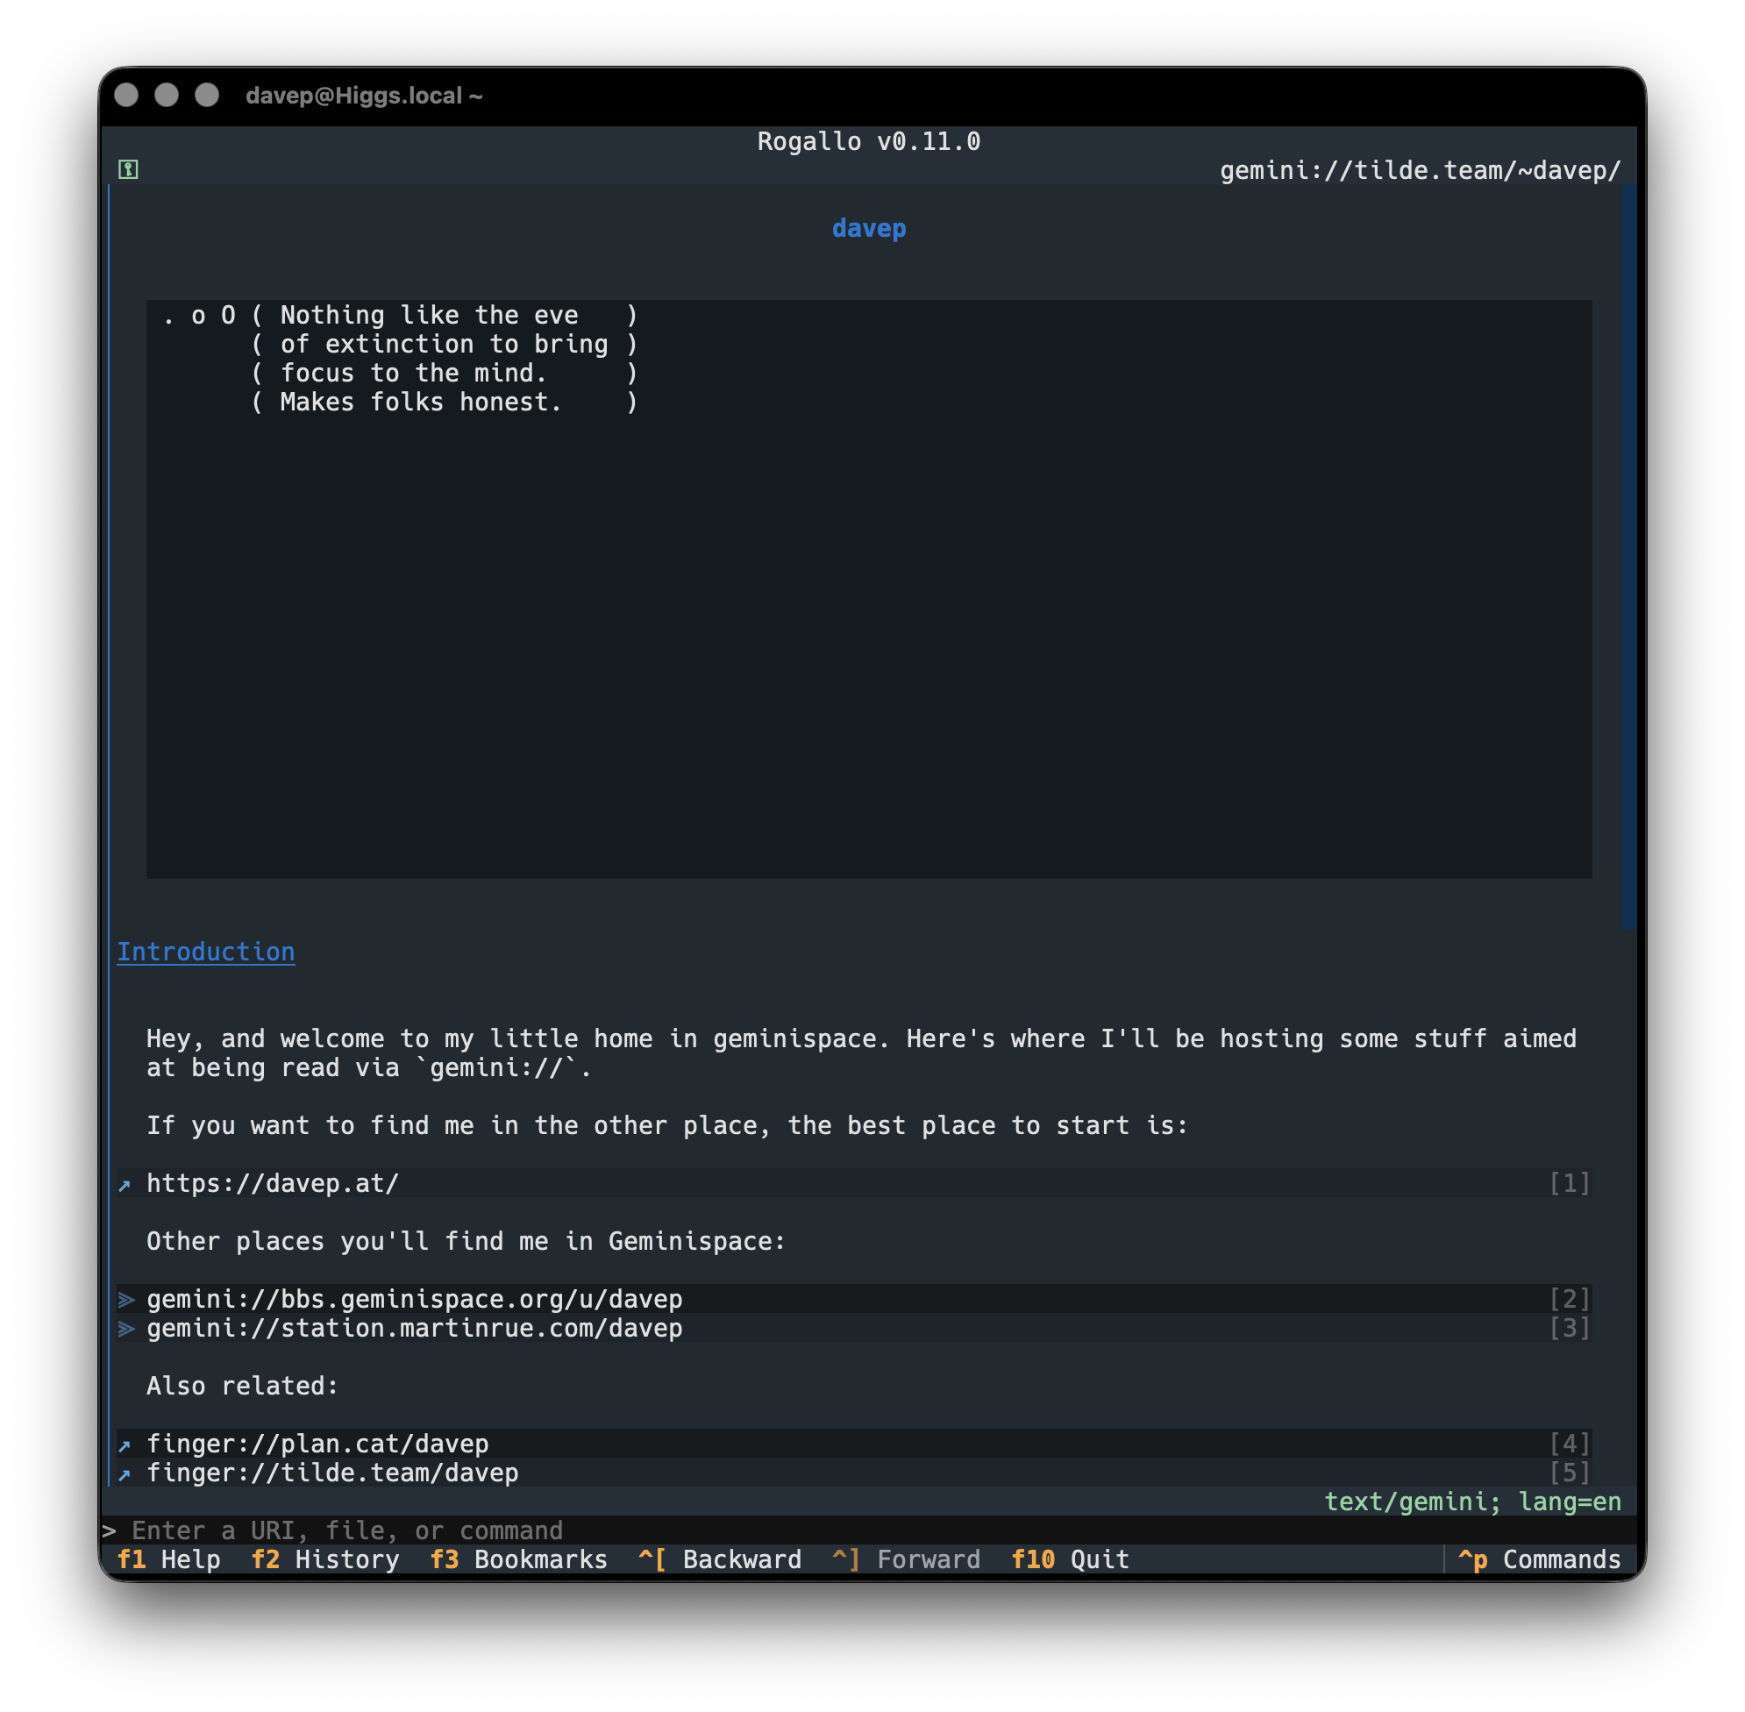Image resolution: width=1745 pixels, height=1712 pixels.
Task: Click the link number [4]
Action: pyautogui.click(x=1570, y=1444)
